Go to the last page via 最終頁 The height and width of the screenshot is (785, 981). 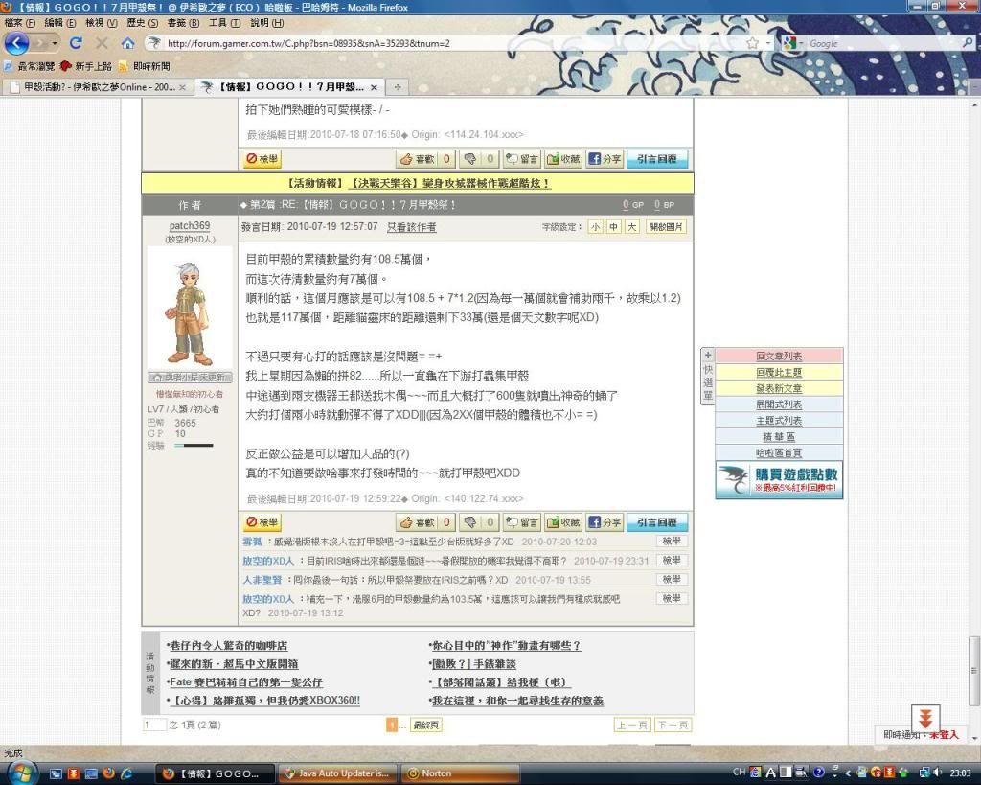(x=426, y=725)
